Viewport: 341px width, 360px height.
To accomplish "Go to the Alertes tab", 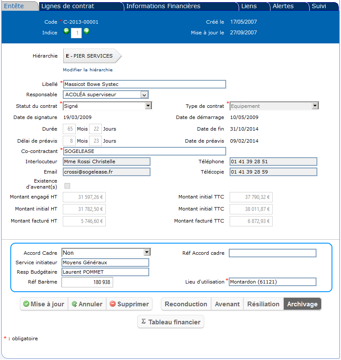I will (x=283, y=6).
